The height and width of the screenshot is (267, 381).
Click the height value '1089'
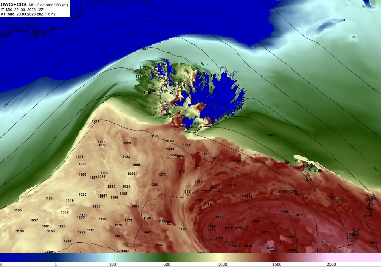(82, 164)
